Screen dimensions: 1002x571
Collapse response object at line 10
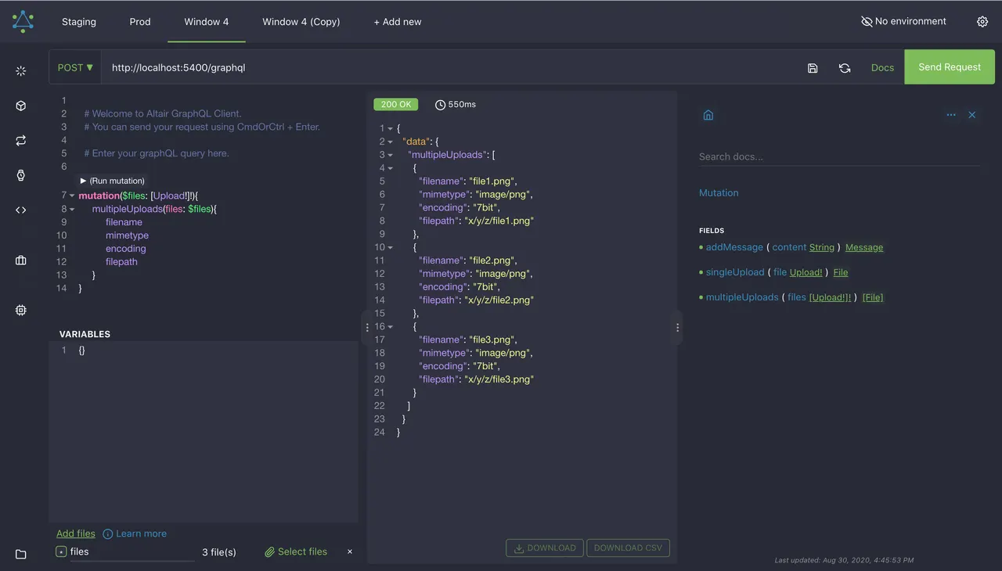click(x=391, y=247)
